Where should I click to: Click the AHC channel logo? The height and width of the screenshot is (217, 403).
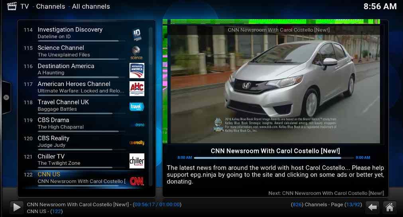coord(137,89)
